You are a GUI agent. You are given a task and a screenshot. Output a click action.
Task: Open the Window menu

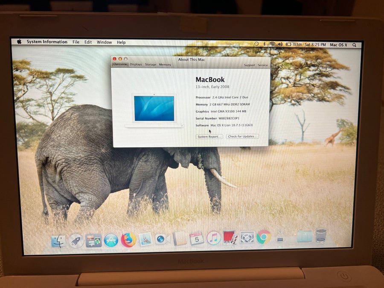point(105,42)
